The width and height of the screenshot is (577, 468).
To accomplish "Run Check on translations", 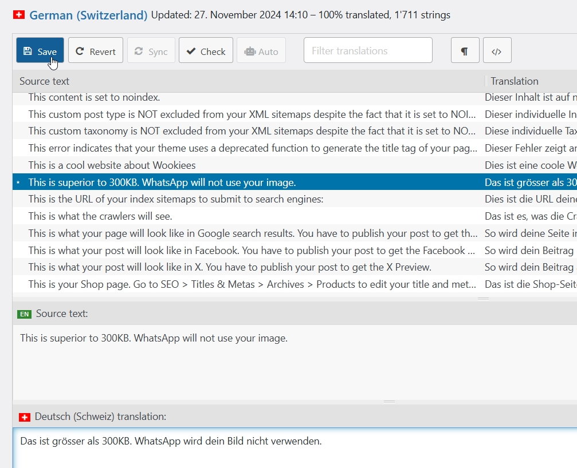I will click(206, 51).
